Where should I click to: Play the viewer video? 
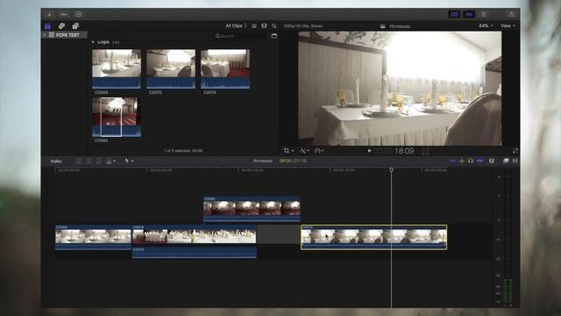[x=370, y=151]
